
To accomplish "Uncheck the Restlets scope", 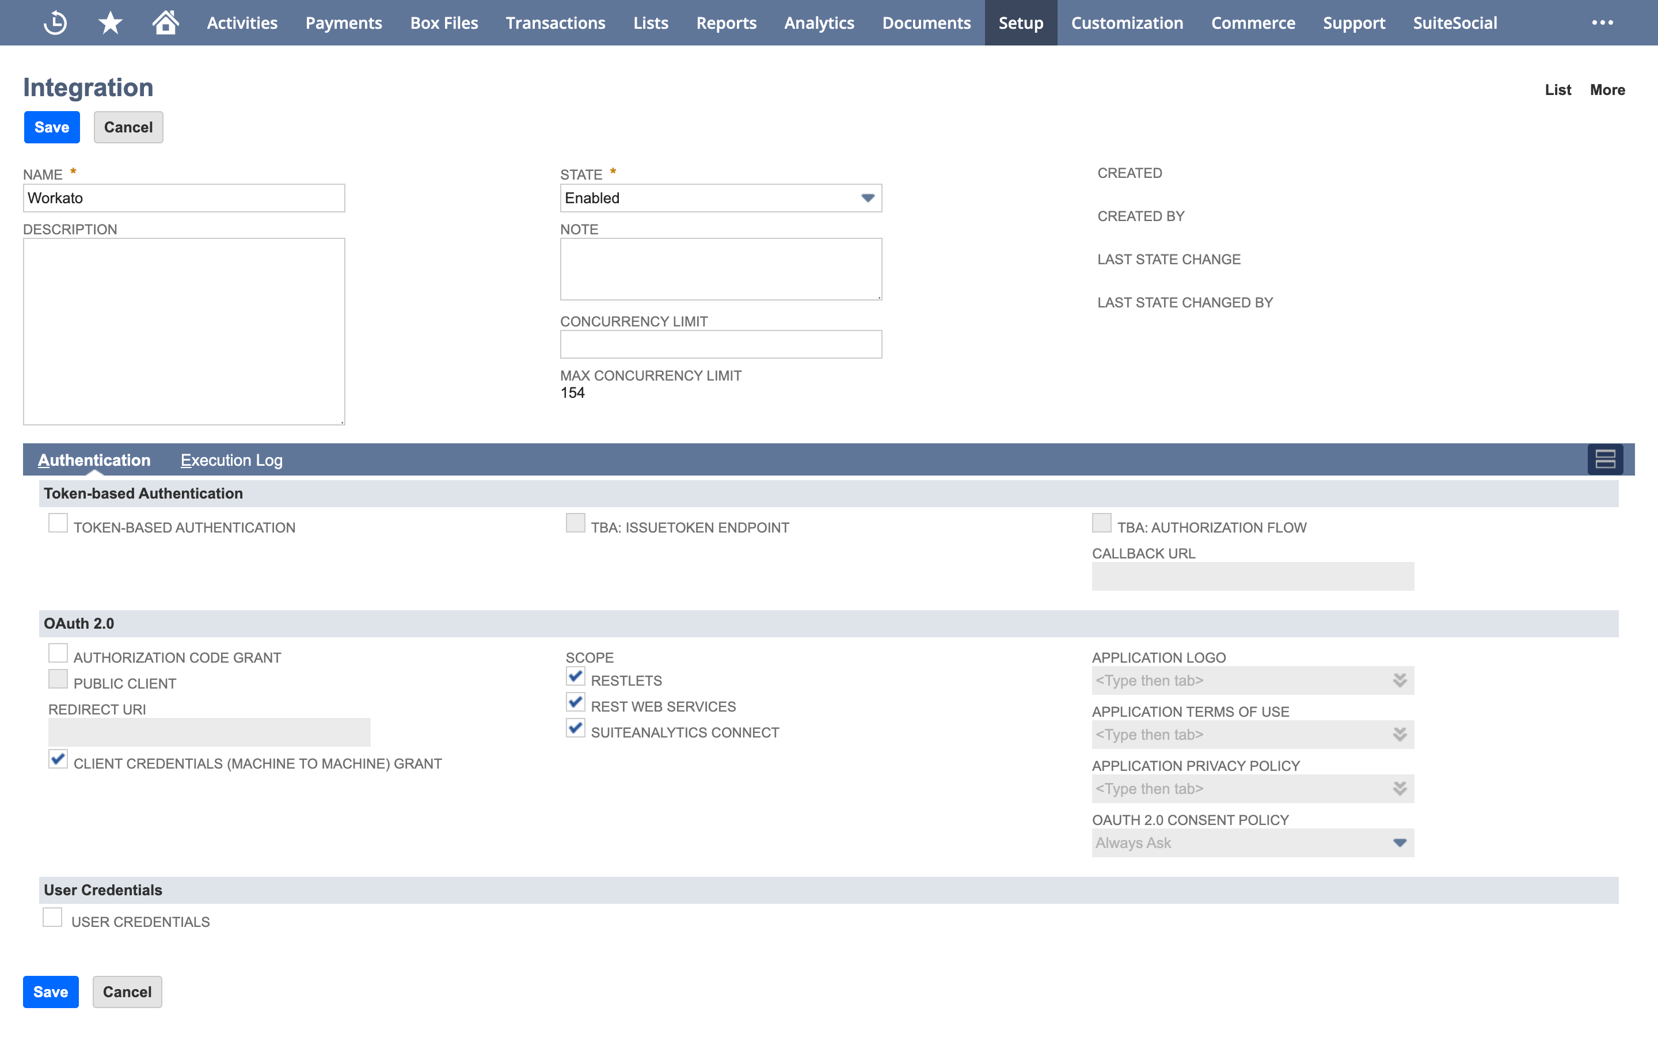I will point(576,676).
